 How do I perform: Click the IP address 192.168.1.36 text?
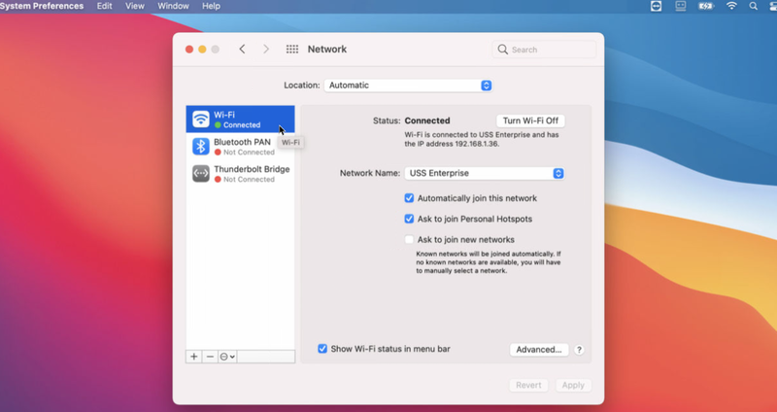pyautogui.click(x=476, y=144)
